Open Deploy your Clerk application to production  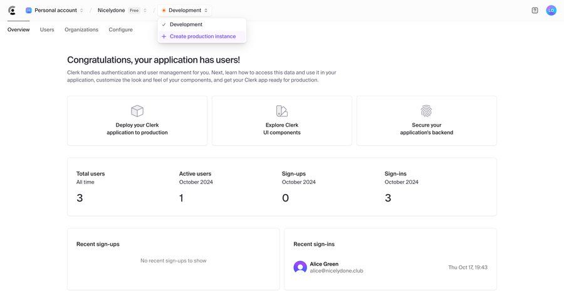[x=137, y=121]
